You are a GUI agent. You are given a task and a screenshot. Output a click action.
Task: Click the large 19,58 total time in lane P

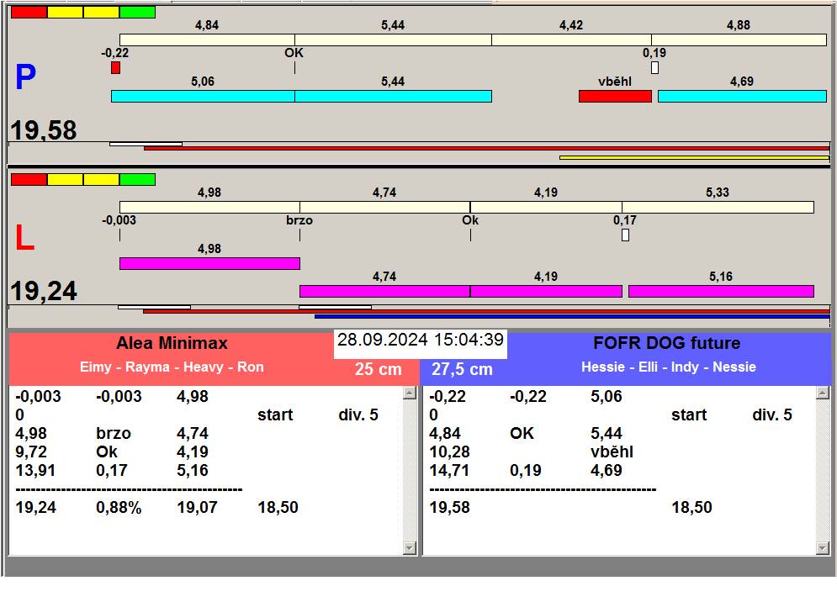tap(44, 130)
